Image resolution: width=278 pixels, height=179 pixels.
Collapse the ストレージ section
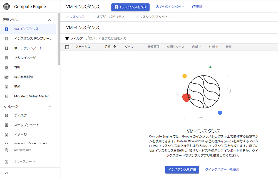pos(50,106)
